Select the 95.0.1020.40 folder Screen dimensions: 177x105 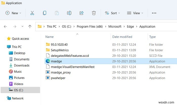click(x=59, y=45)
